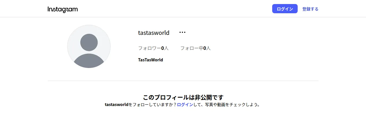Open the 登録する sign-up link
Screen dimensions: 366x121
(x=310, y=9)
